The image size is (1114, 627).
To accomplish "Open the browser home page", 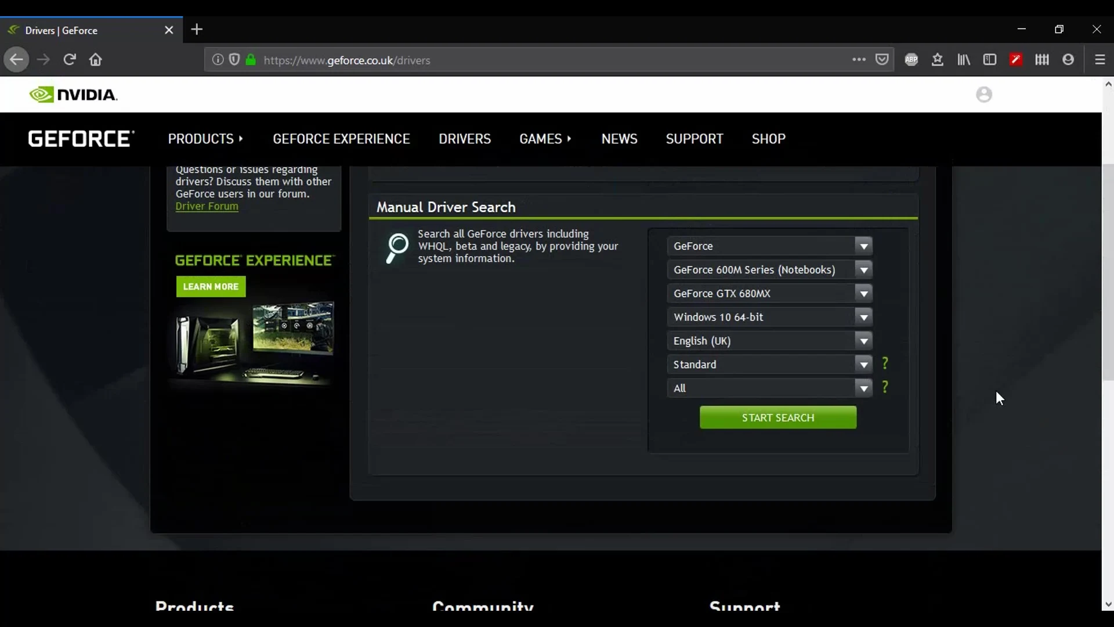I will pos(96,60).
